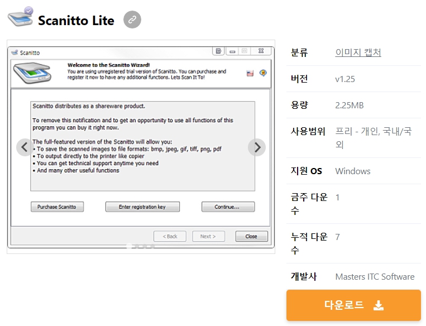Image resolution: width=426 pixels, height=326 pixels.
Task: Click the Masters ITC Software developer name
Action: [x=375, y=276]
